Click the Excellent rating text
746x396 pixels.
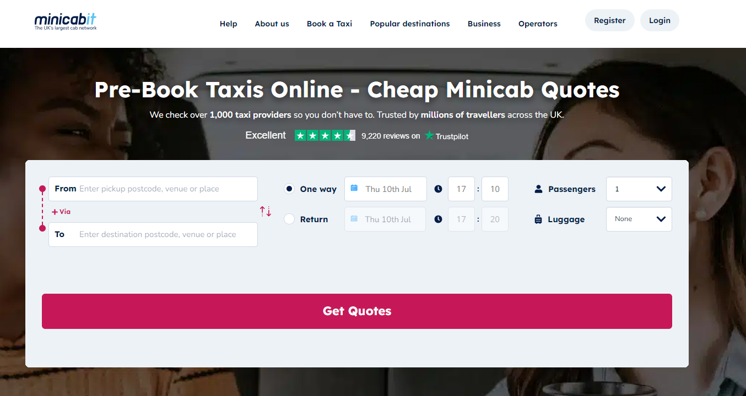(266, 135)
